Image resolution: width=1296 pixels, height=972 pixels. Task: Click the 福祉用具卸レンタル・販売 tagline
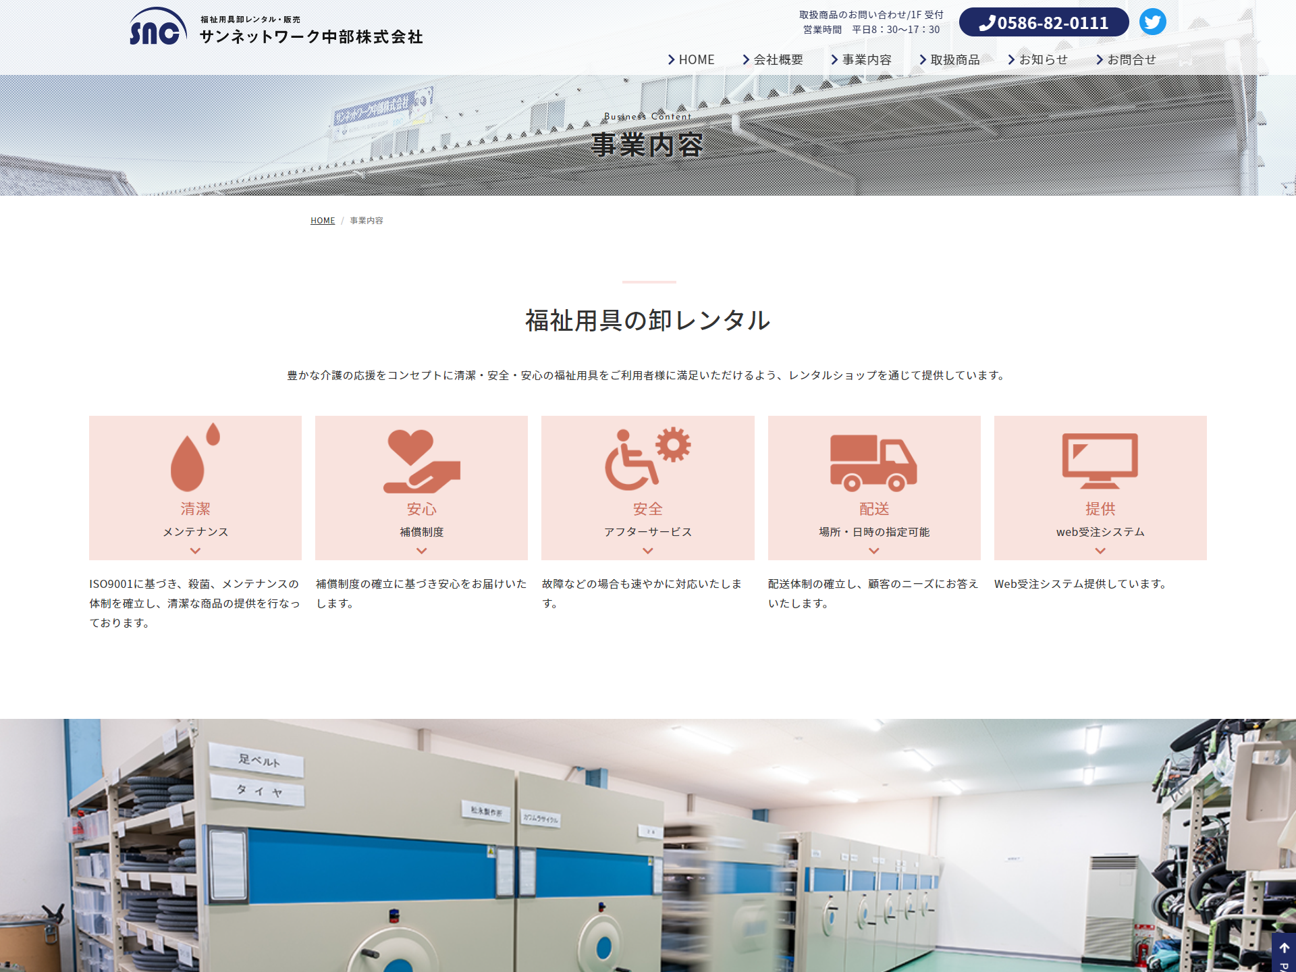pos(250,20)
